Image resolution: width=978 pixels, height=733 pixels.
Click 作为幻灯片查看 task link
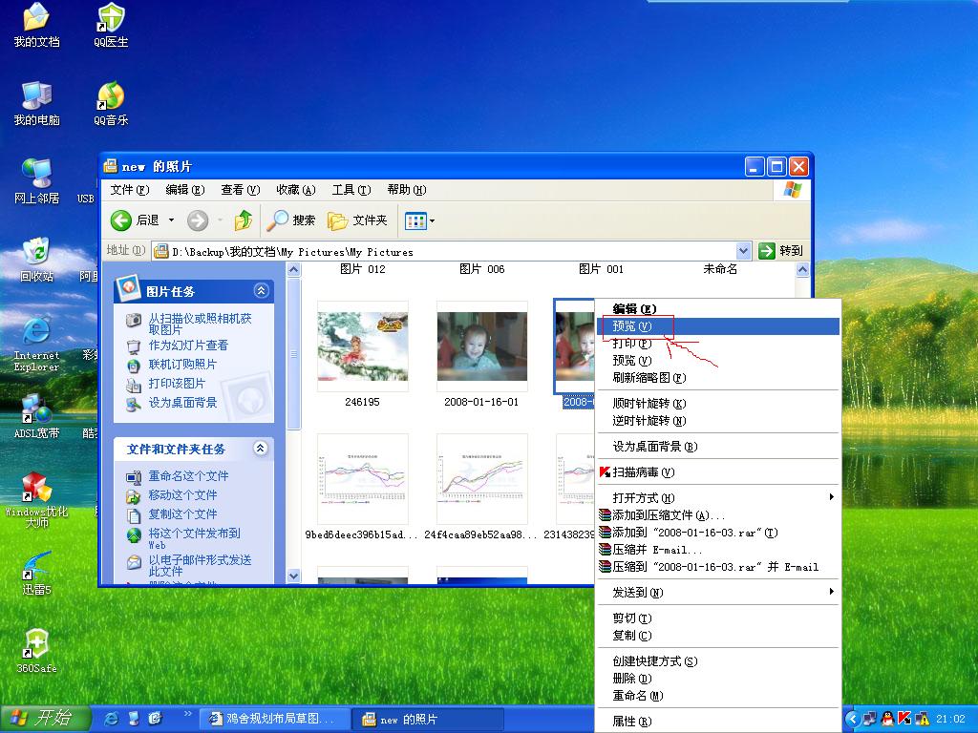point(188,346)
